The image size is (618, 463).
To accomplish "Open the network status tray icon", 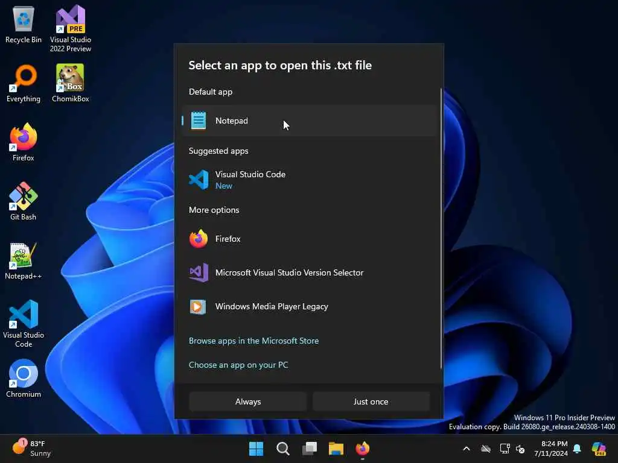I will click(x=505, y=449).
